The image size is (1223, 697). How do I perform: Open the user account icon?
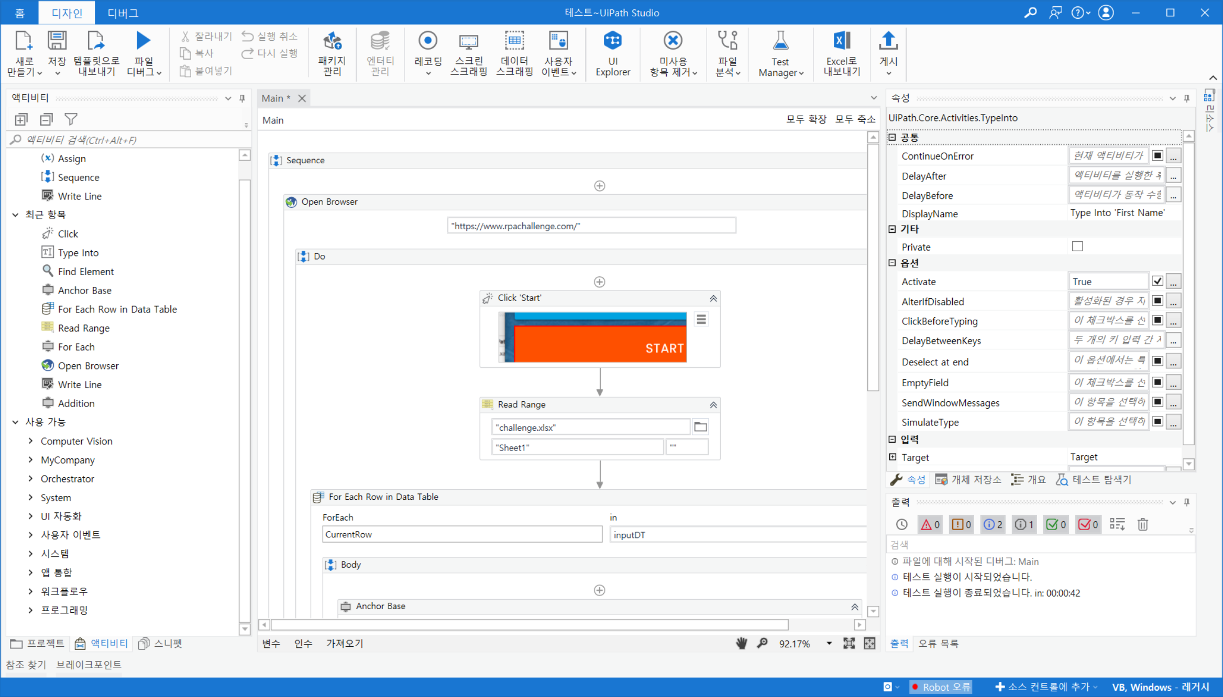(1106, 13)
